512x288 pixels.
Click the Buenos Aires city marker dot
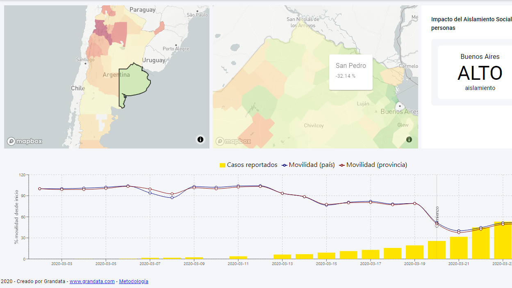coord(397,106)
